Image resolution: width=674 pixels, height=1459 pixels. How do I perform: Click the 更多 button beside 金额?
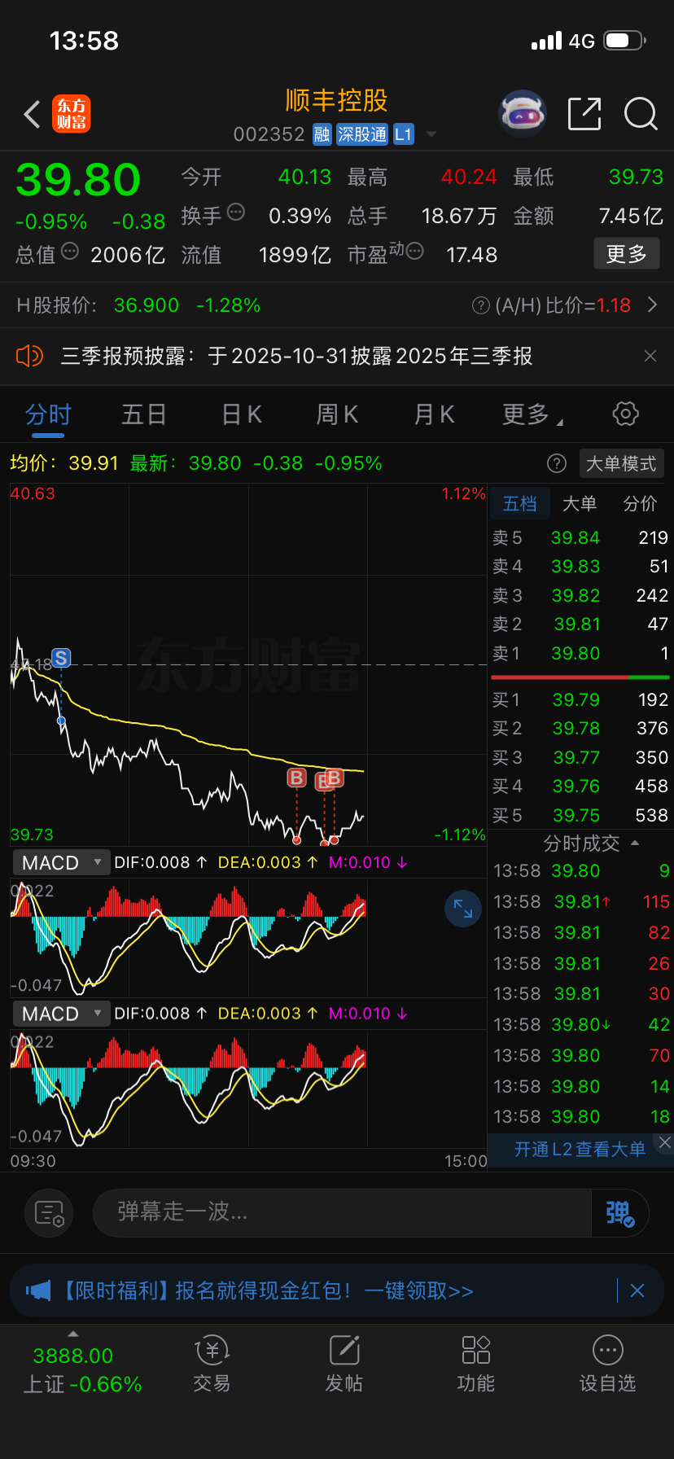[x=627, y=254]
